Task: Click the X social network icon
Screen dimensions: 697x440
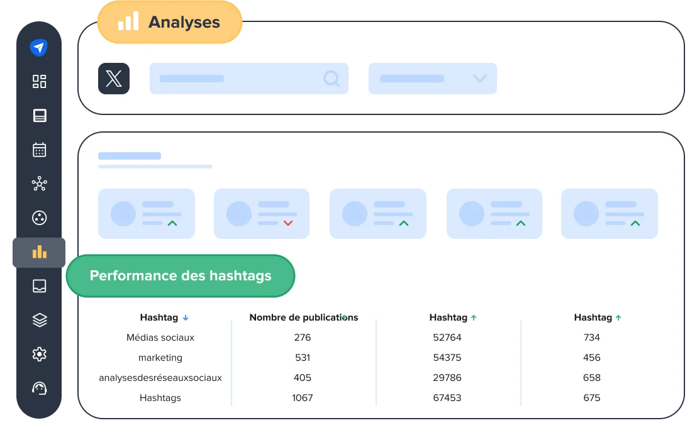Action: click(113, 78)
